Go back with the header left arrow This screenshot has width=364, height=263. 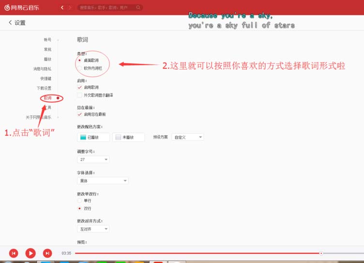click(x=62, y=7)
